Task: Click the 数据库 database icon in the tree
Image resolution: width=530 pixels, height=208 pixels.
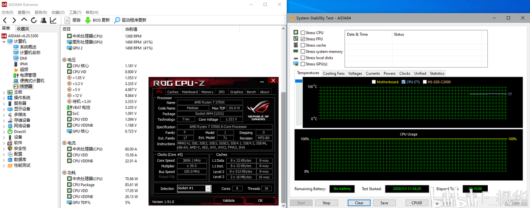Action: pos(10,160)
